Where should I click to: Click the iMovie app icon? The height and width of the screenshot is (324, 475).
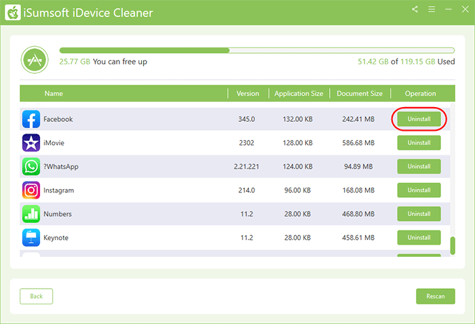pos(31,143)
